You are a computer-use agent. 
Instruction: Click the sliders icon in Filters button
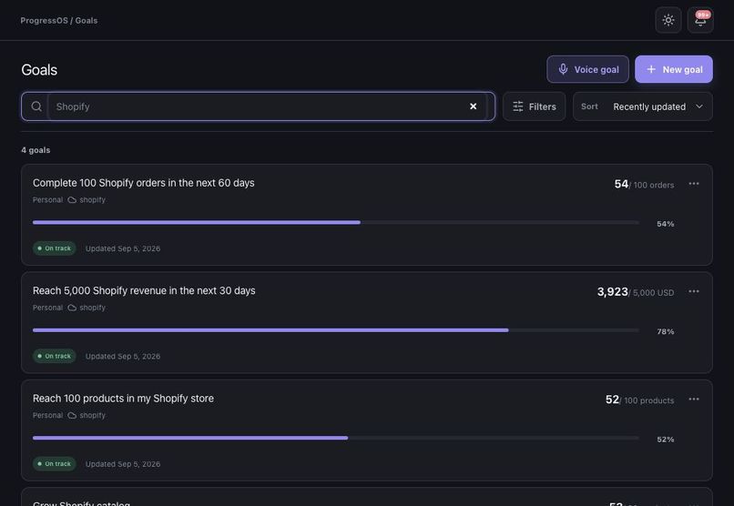(x=518, y=106)
